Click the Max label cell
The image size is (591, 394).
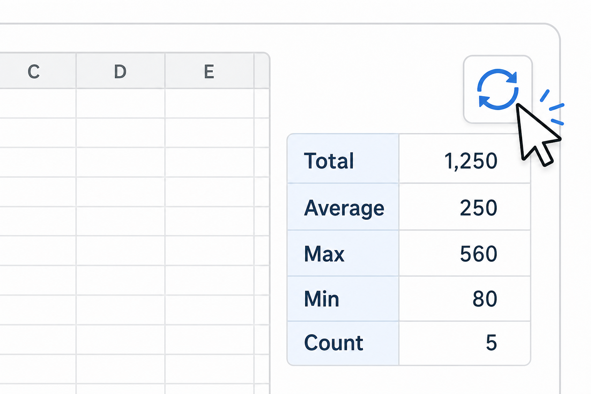(343, 253)
